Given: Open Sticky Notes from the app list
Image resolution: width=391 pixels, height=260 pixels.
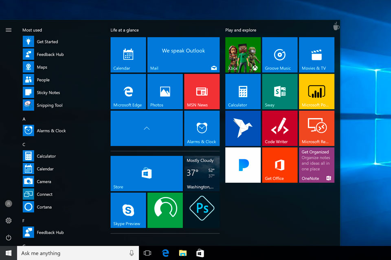Looking at the screenshot, I should pos(42,92).
